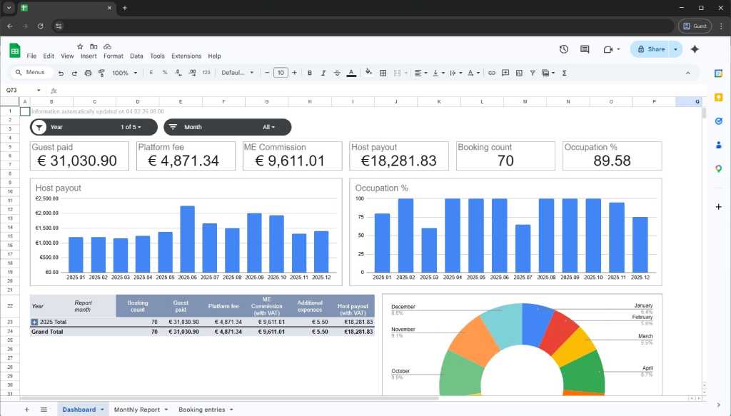Check cloud save status icon

(x=107, y=46)
